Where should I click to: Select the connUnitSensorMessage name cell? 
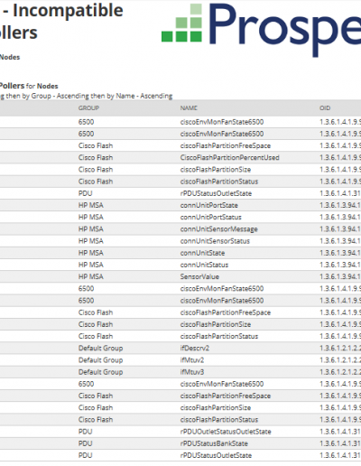point(218,229)
